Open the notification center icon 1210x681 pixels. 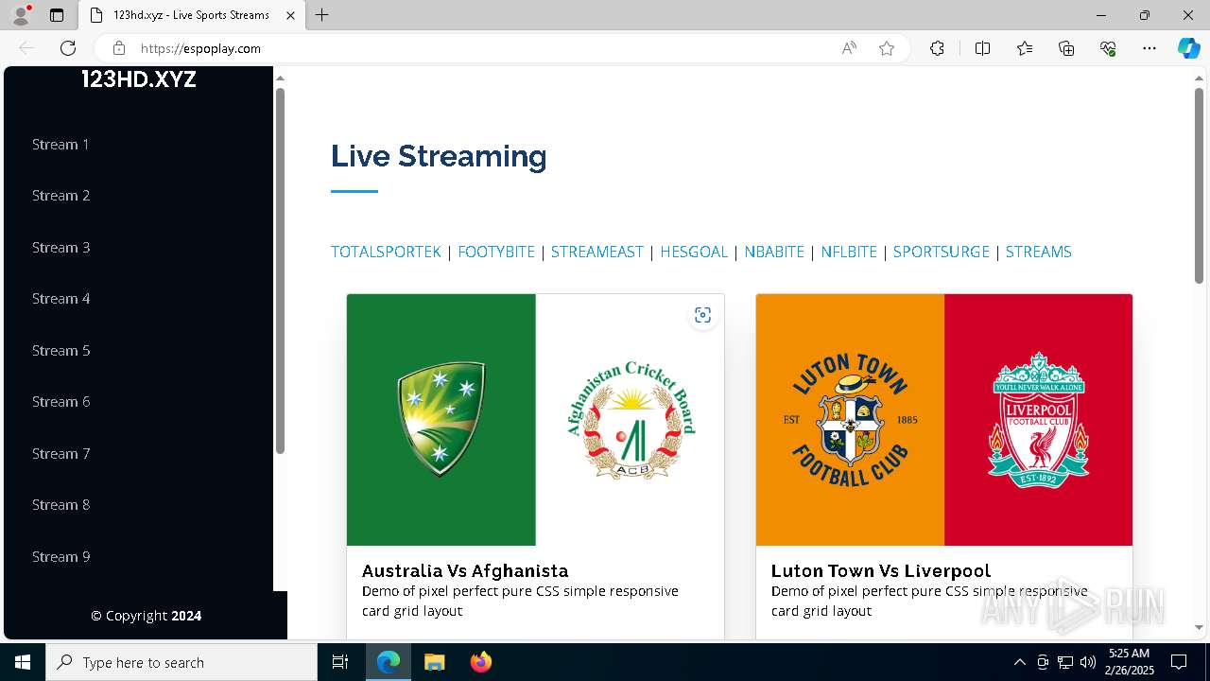[1179, 662]
